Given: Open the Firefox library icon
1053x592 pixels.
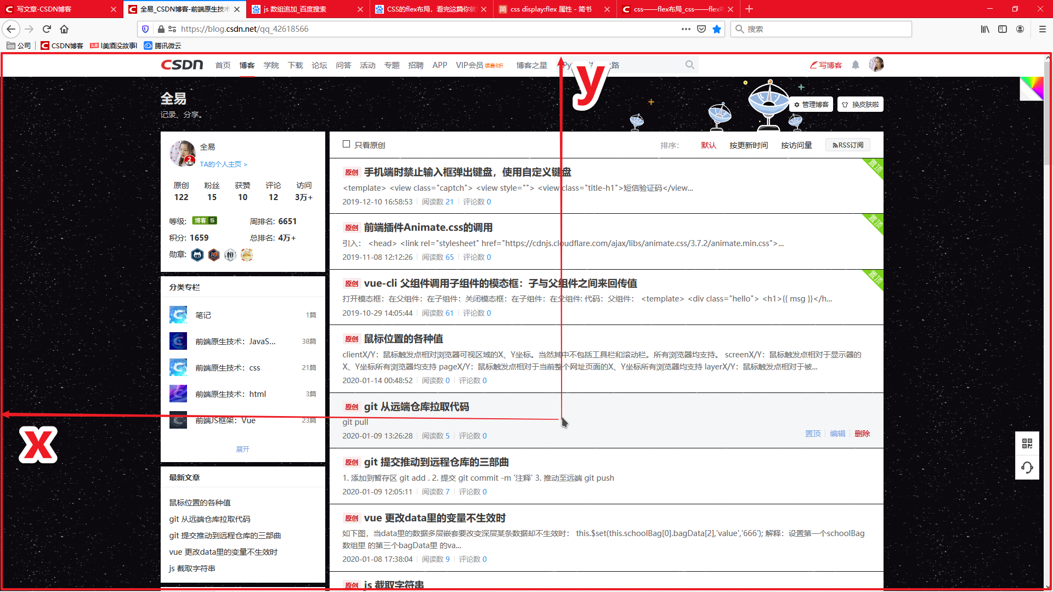Looking at the screenshot, I should (985, 29).
